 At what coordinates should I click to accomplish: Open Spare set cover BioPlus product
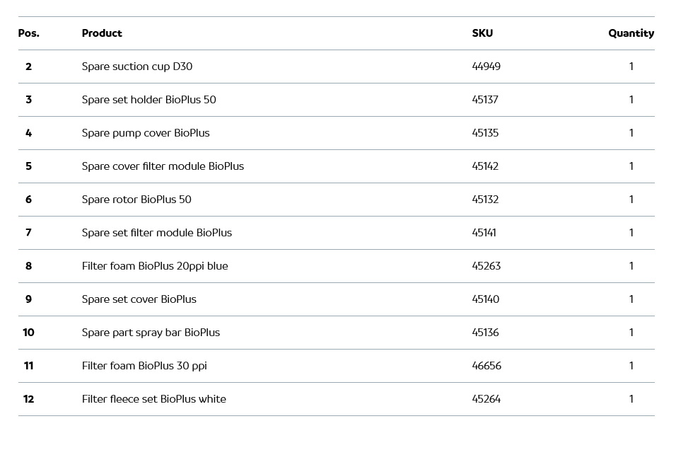[139, 299]
